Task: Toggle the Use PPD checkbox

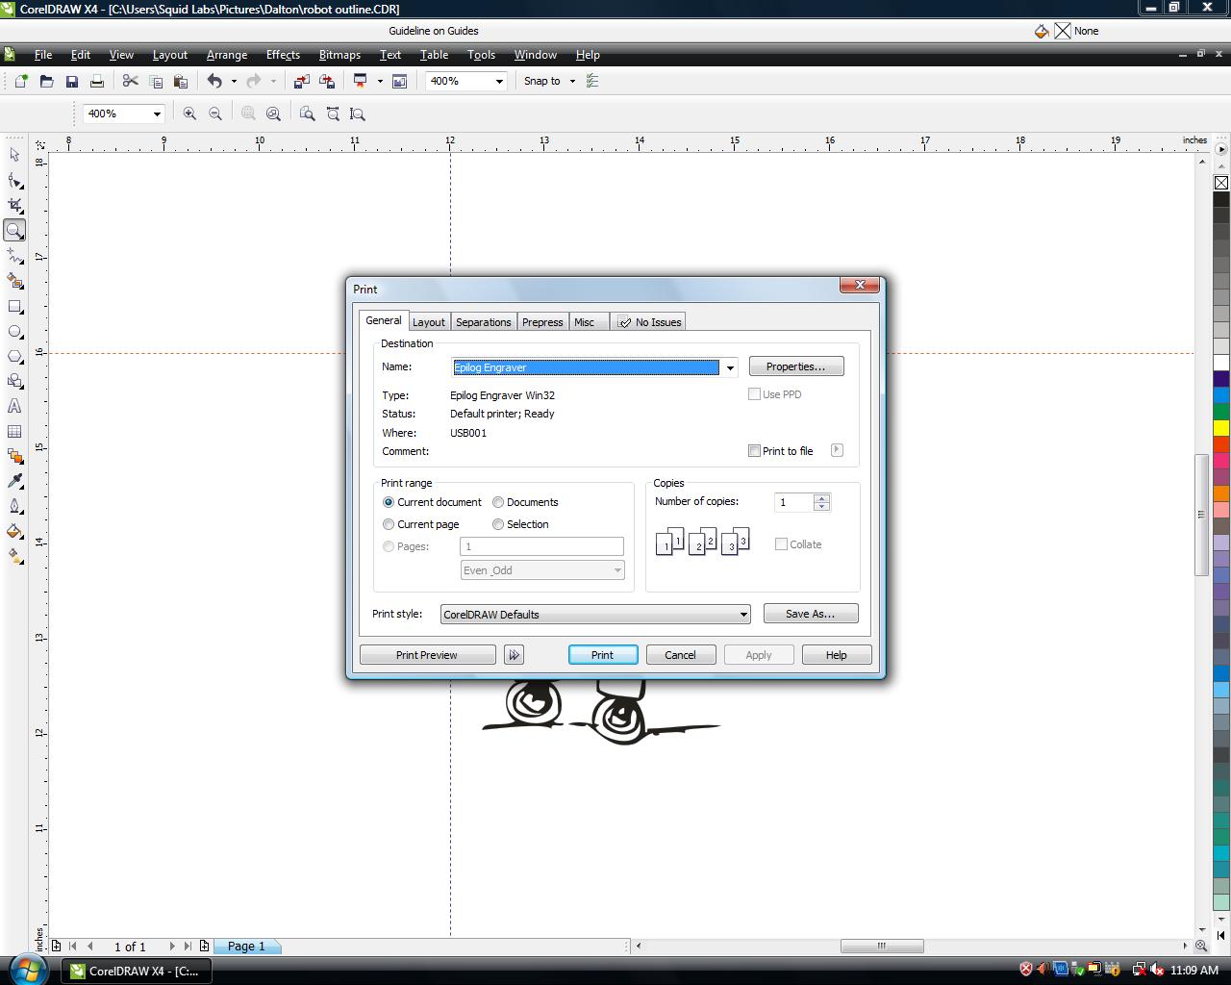Action: tap(754, 394)
